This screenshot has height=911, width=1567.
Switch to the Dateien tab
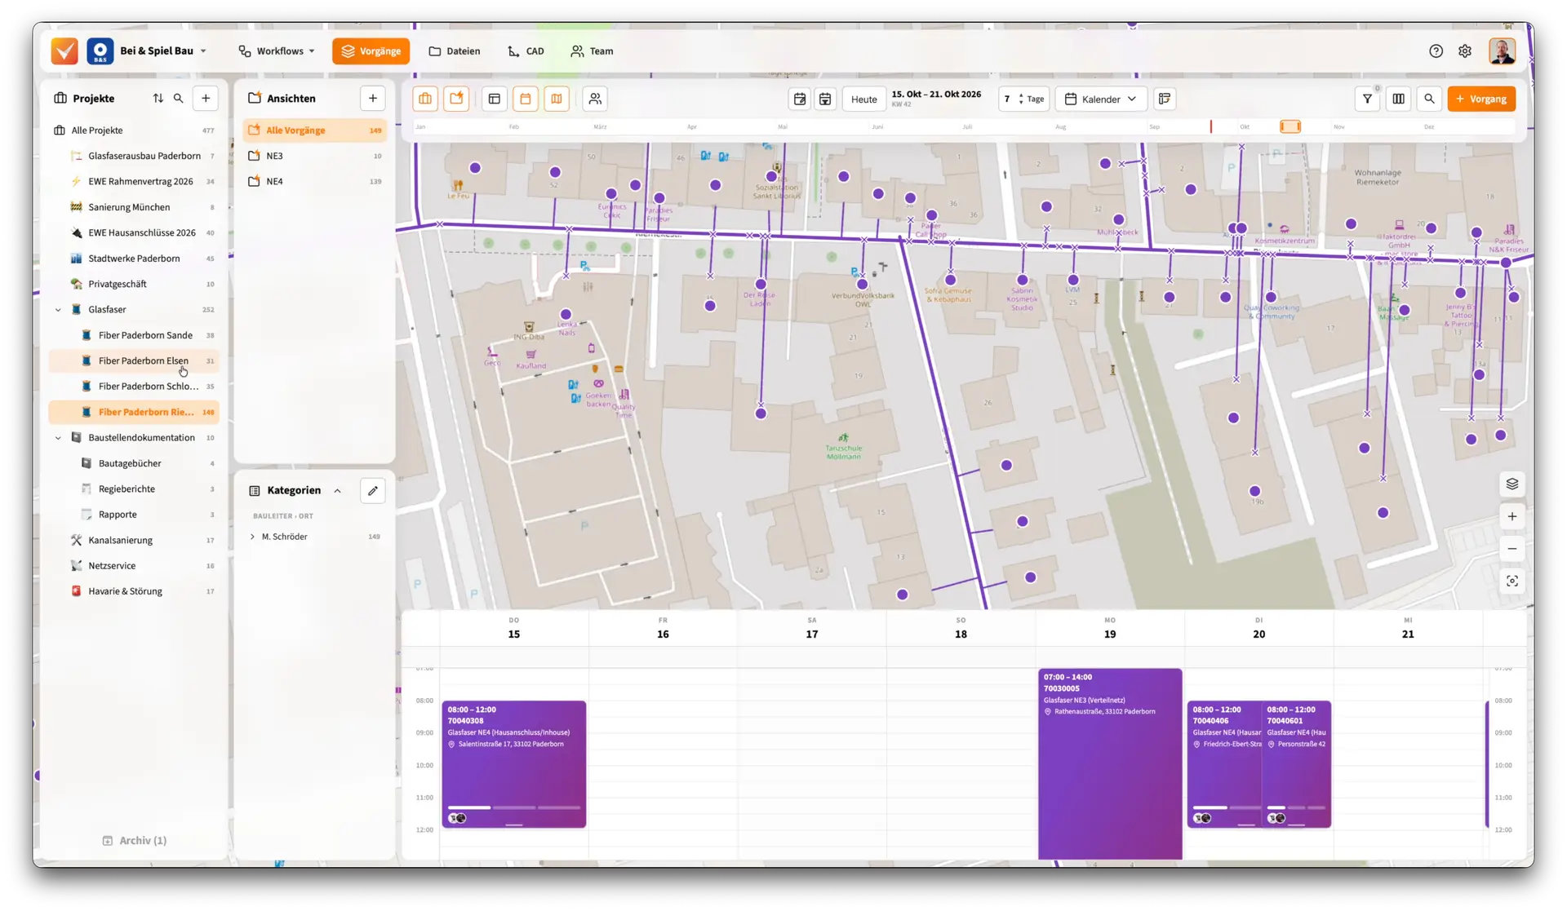[455, 51]
